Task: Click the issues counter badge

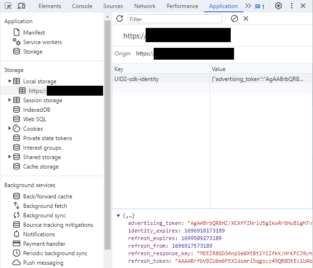Action: point(260,6)
